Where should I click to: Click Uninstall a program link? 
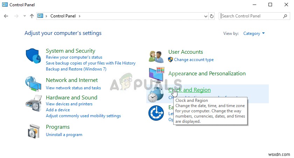coord(64,134)
